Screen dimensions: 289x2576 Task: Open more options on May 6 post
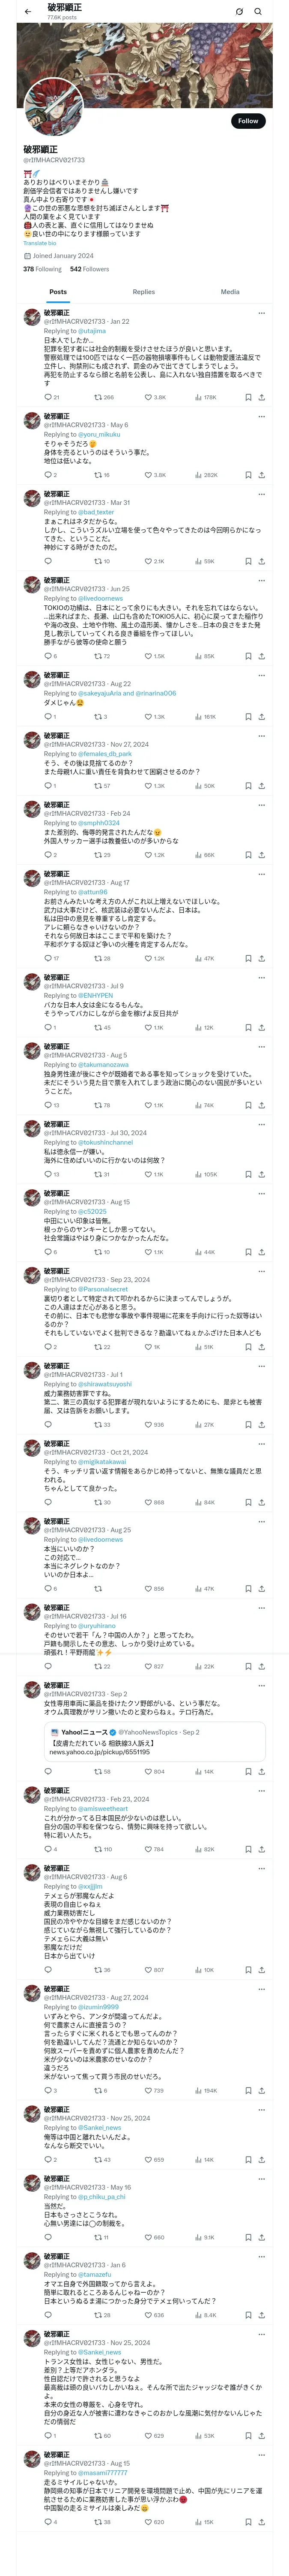[261, 416]
